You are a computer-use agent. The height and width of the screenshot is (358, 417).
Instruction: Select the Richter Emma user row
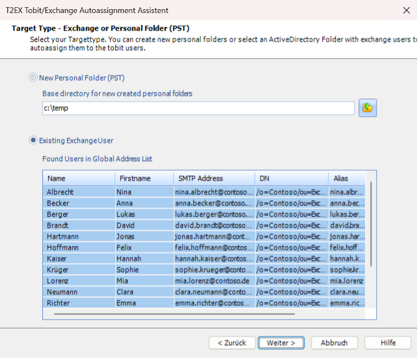click(204, 303)
